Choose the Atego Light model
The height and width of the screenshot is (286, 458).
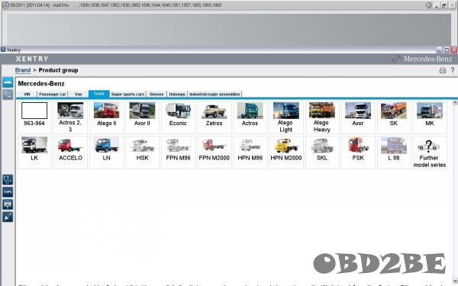tap(286, 117)
